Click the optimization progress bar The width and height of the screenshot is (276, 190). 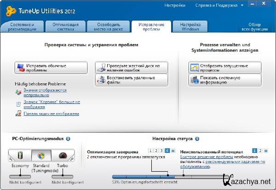170,176
